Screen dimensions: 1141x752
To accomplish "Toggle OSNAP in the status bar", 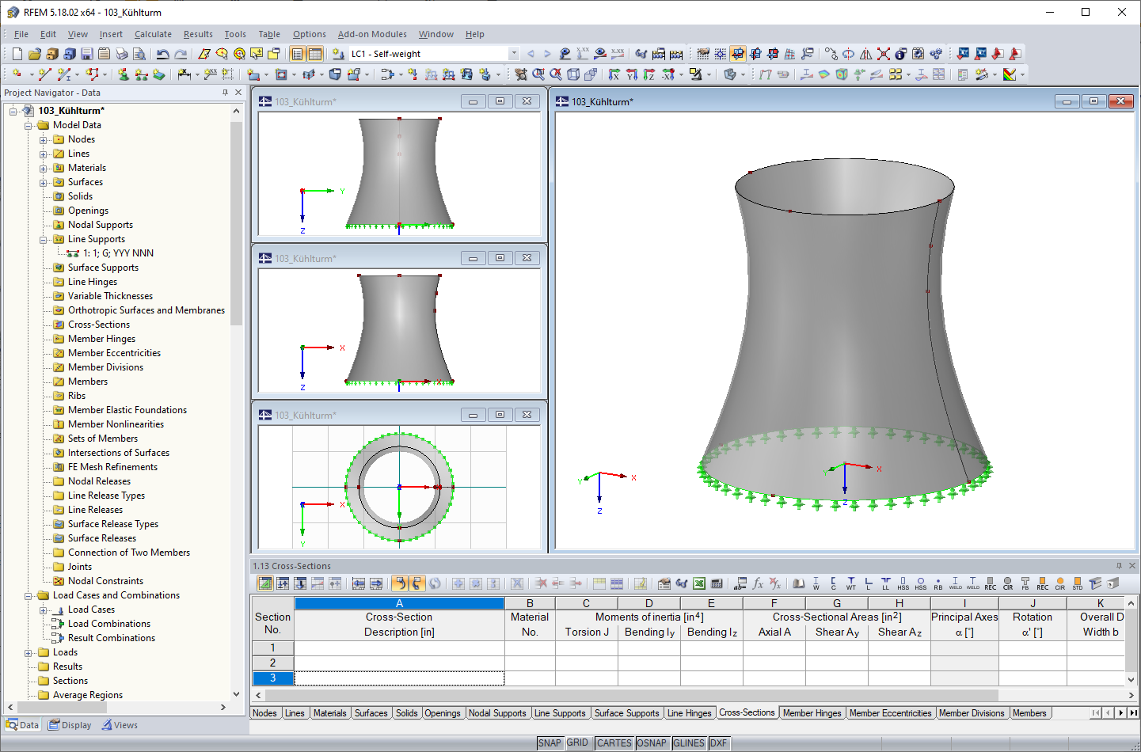I will coord(652,743).
